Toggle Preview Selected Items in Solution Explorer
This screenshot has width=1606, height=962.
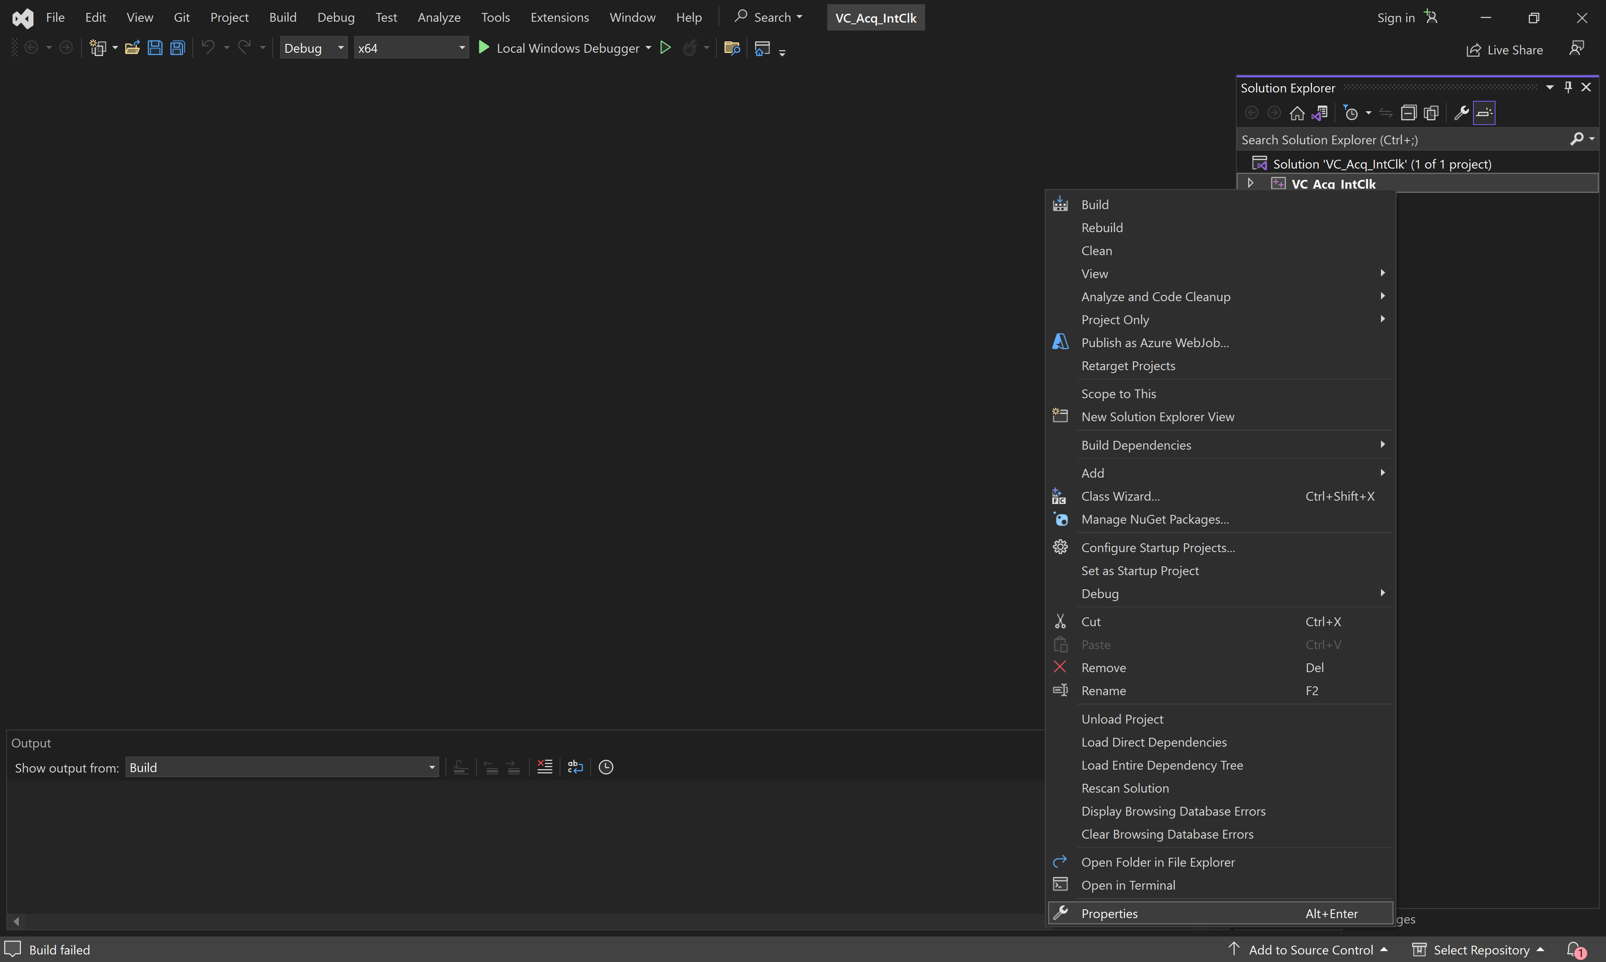click(x=1484, y=113)
